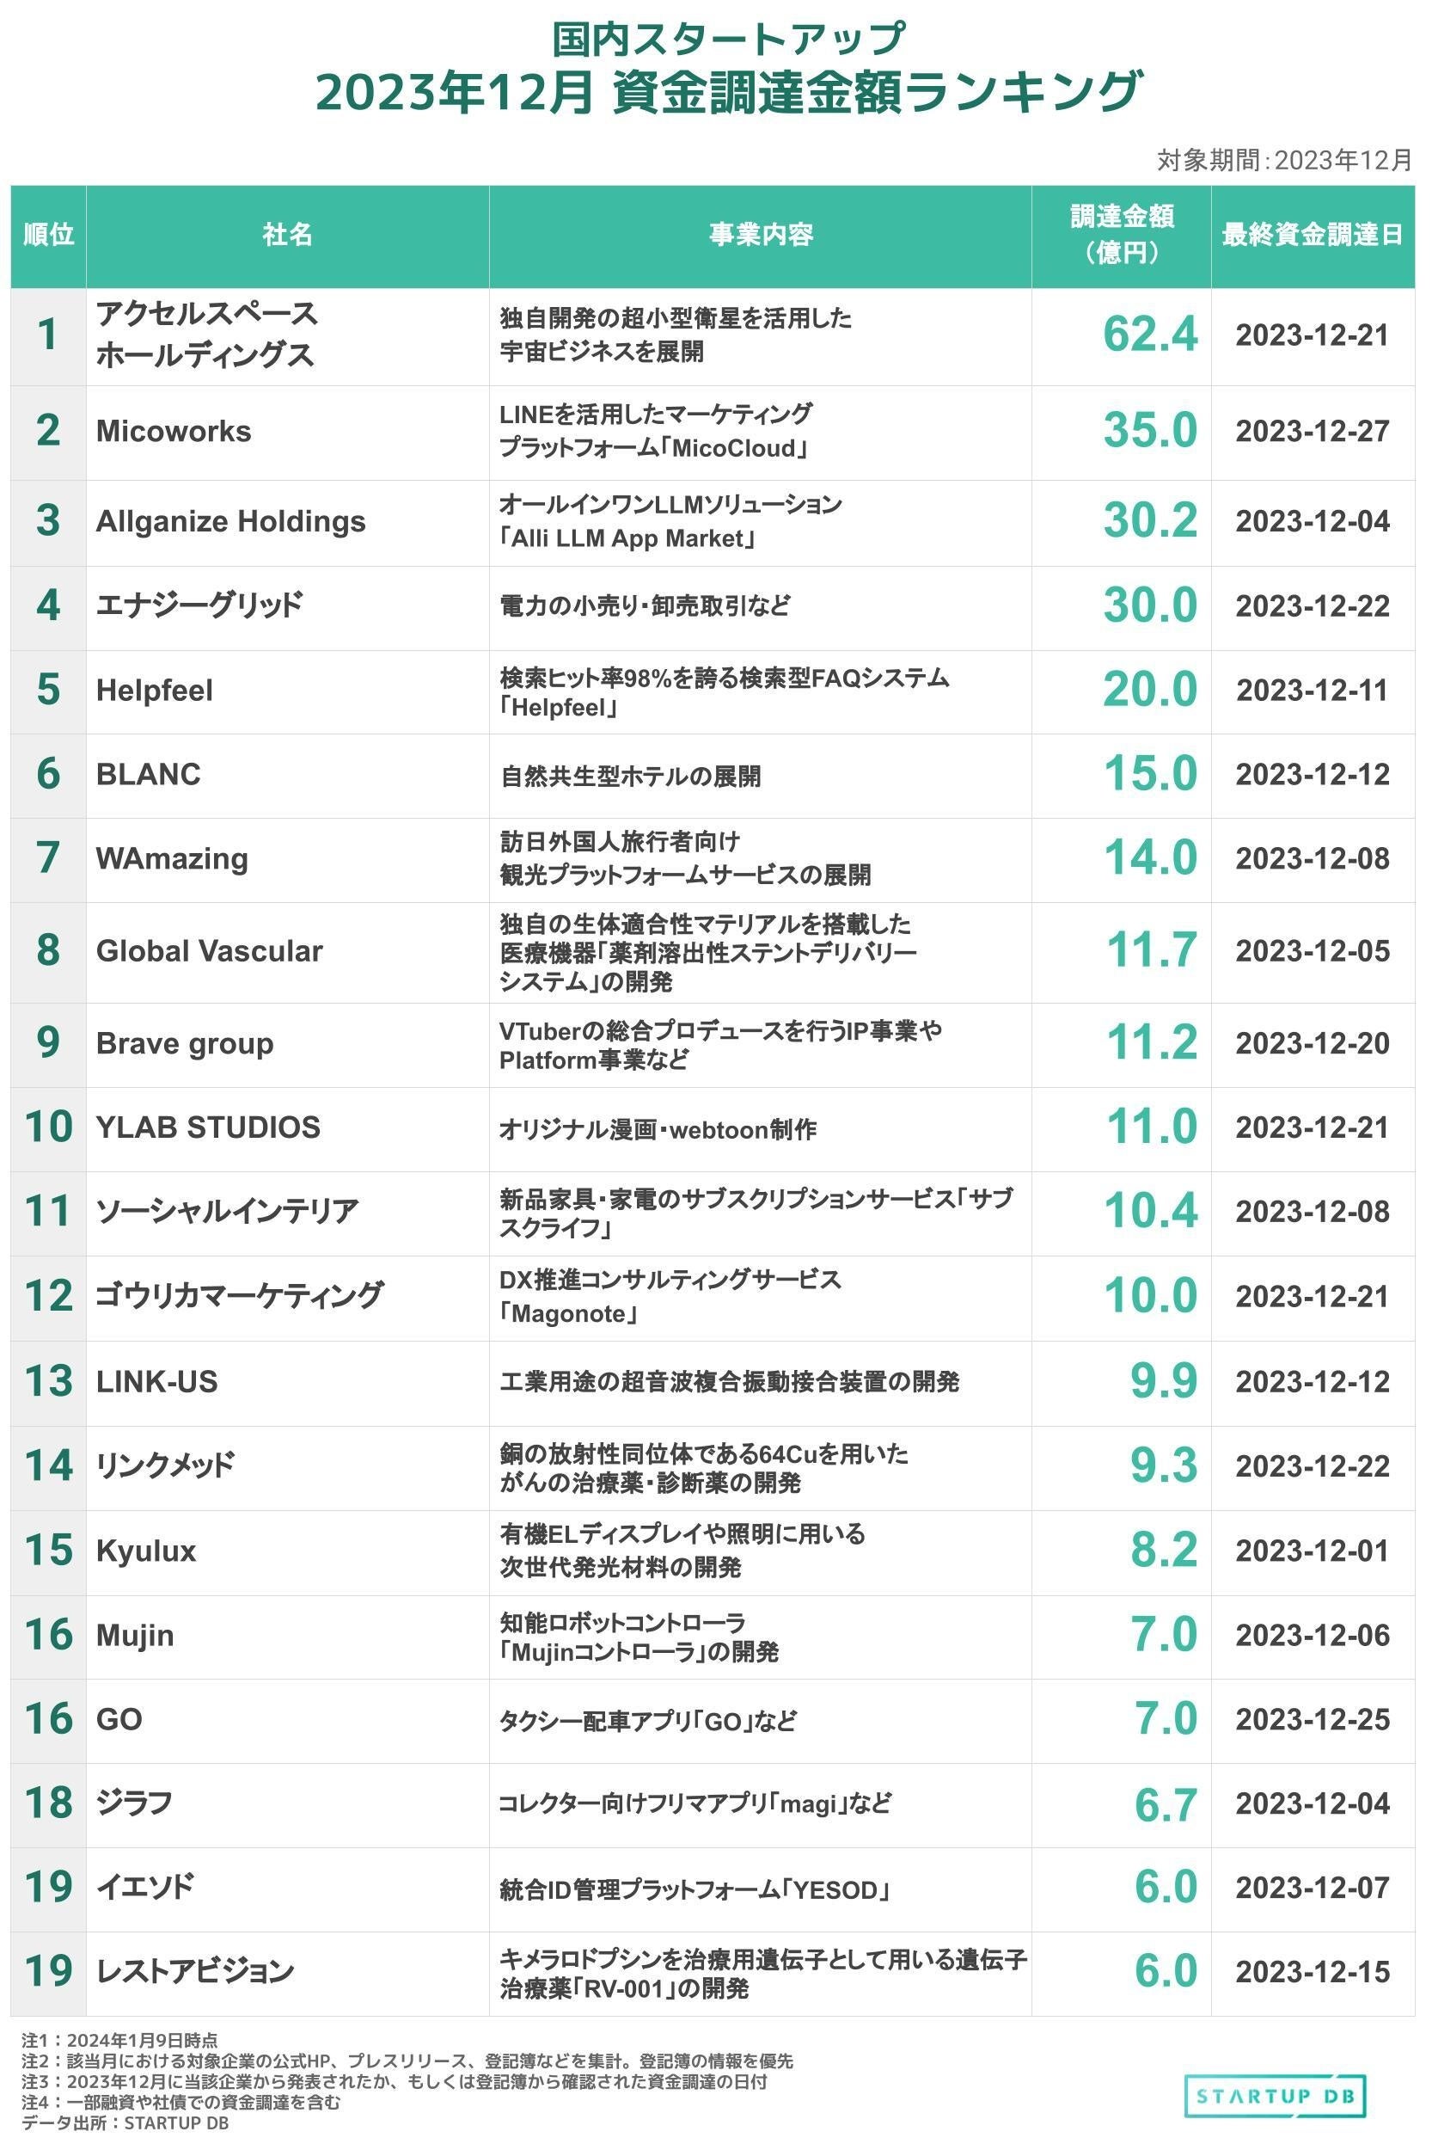Click the Kyulux company name
This screenshot has height=2150, width=1432.
coord(146,1551)
